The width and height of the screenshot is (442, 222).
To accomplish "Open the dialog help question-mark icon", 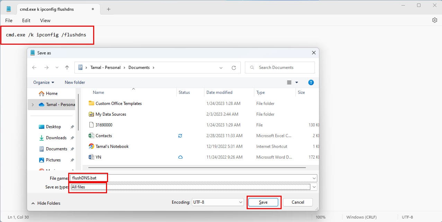I will (311, 82).
